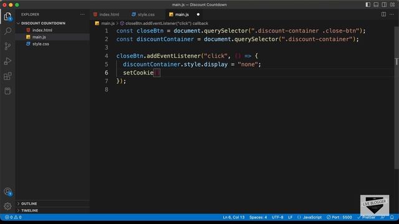Open main.js in the explorer tree

[x=39, y=37]
